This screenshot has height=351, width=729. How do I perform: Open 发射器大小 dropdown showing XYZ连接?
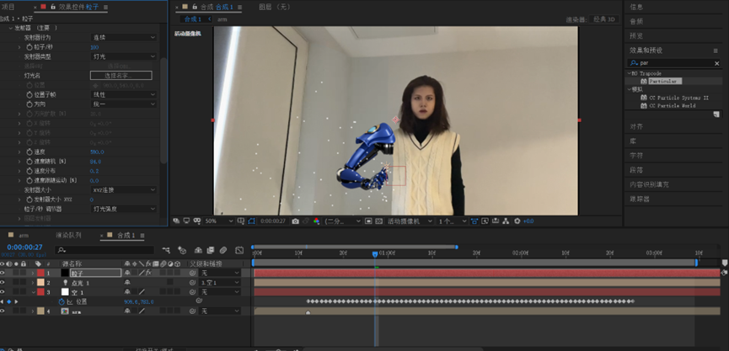coord(123,190)
